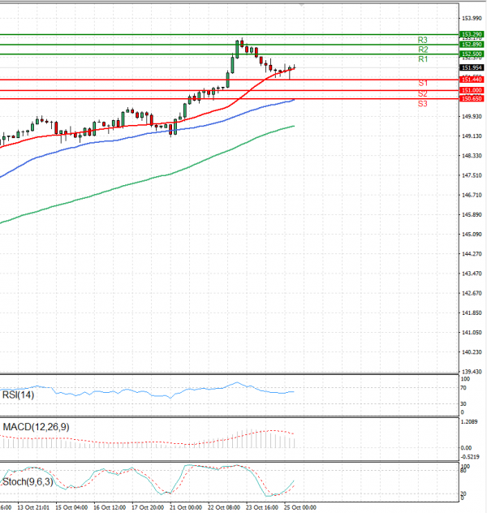
Task: Click the R3 resistance level label
Action: (422, 40)
